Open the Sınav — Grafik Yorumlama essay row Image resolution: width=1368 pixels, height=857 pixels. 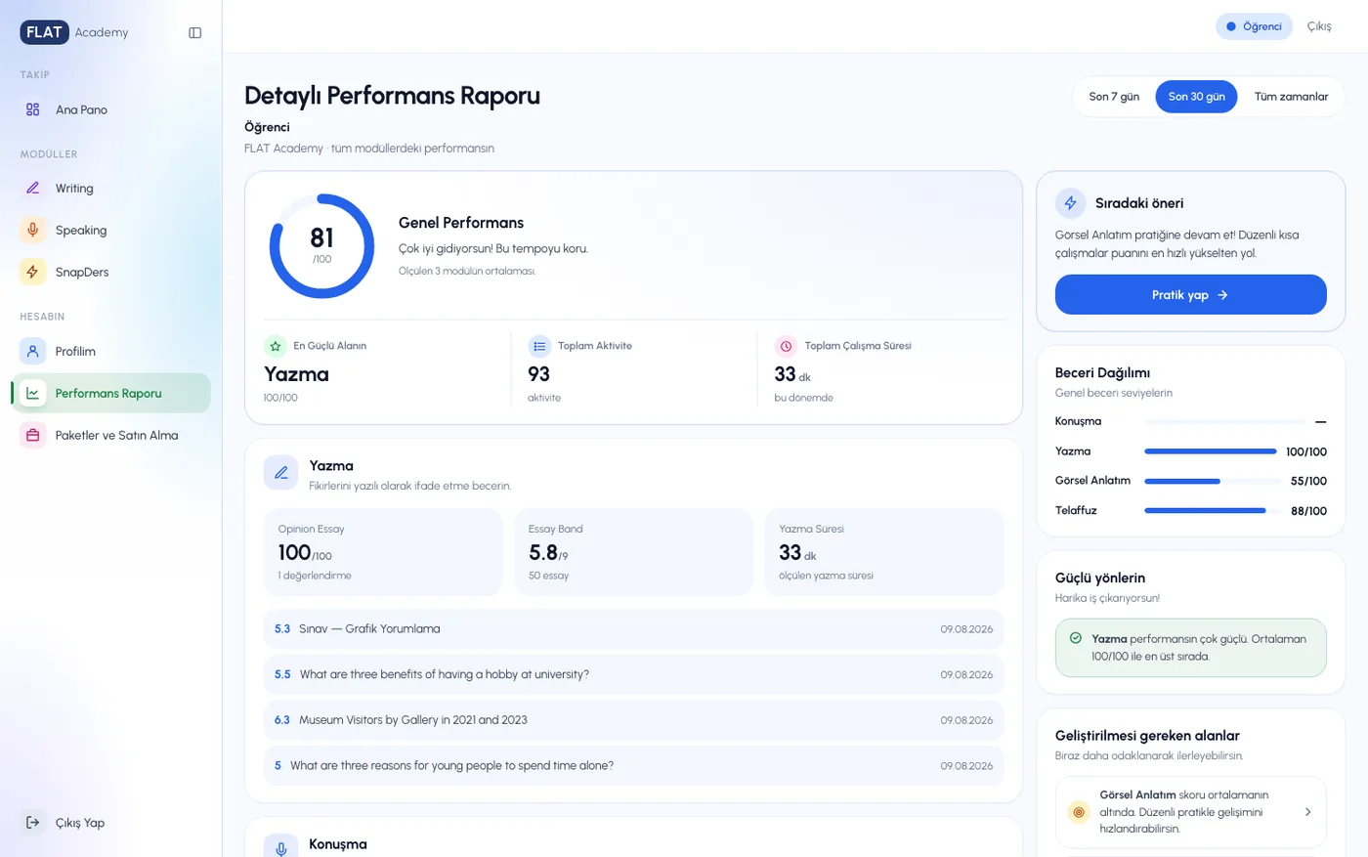(x=633, y=628)
